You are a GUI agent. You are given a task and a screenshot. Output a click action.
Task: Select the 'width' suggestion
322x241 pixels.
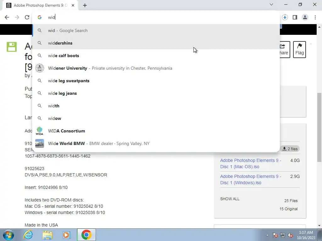point(156,106)
